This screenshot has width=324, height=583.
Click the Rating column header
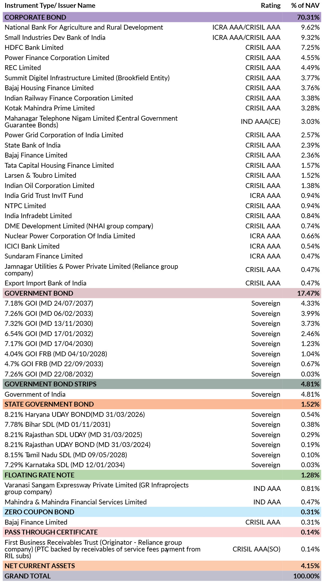(x=271, y=6)
